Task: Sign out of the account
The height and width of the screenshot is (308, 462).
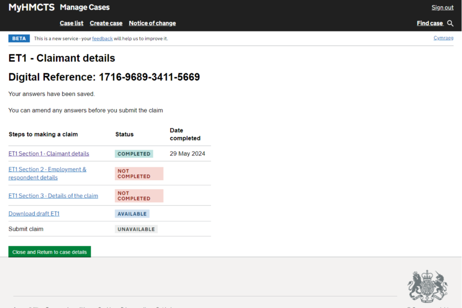Action: 442,7
